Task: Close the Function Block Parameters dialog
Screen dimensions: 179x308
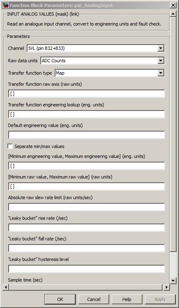Action: pos(173,5)
